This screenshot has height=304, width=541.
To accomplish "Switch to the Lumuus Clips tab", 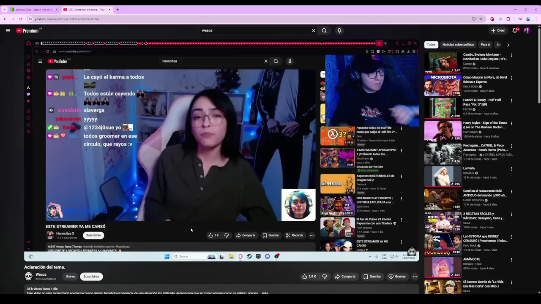I will click(34, 9).
